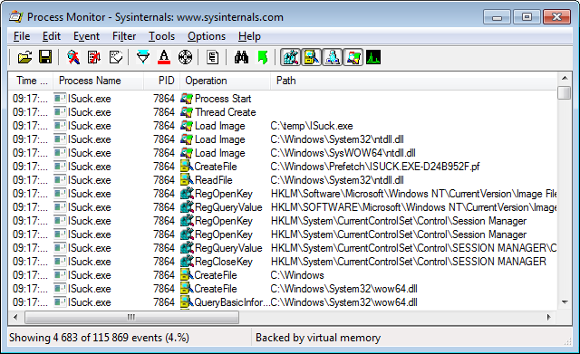Open the Options menu
The height and width of the screenshot is (354, 580).
[x=207, y=36]
